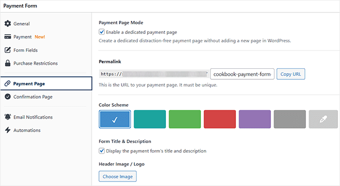Click the Permalink section label
The image size is (340, 186).
(x=110, y=61)
